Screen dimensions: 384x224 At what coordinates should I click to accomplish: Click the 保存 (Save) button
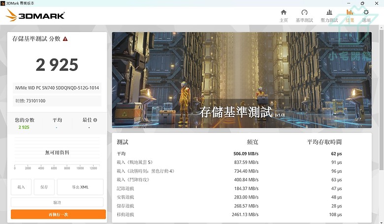44,187
